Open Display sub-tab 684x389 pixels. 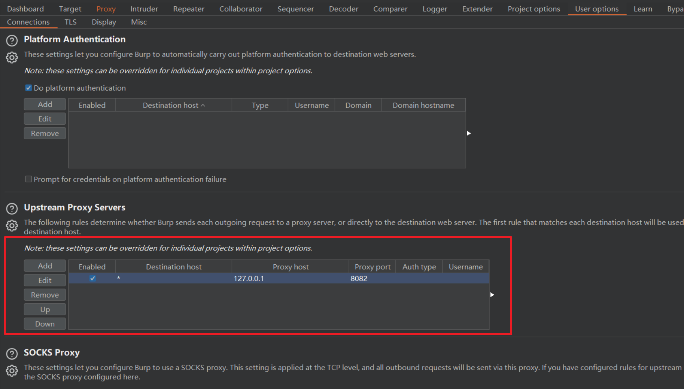pos(104,22)
